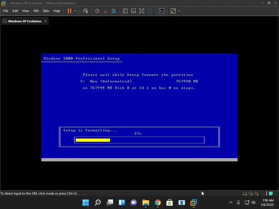Screen dimensions: 279x209
Task: Open the Windows Start menu
Action: click(x=86, y=202)
